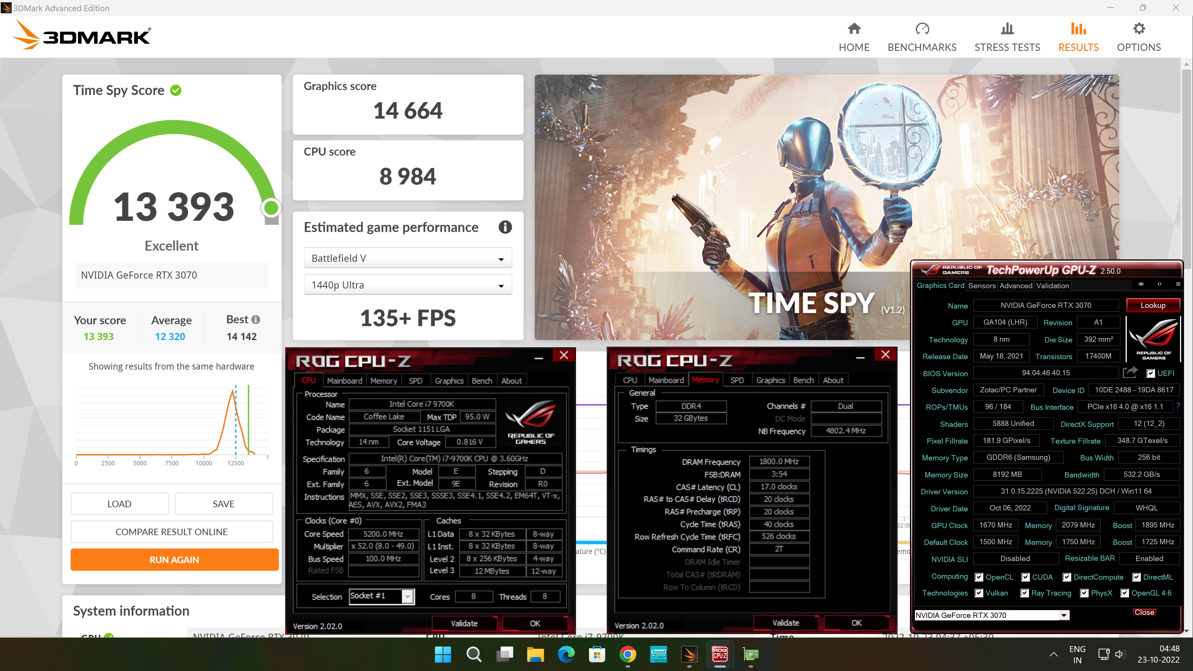Click Validate in the CPU-Z Memory window
1193x671 pixels.
tap(785, 623)
